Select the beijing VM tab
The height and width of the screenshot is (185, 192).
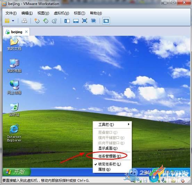pos(17,32)
